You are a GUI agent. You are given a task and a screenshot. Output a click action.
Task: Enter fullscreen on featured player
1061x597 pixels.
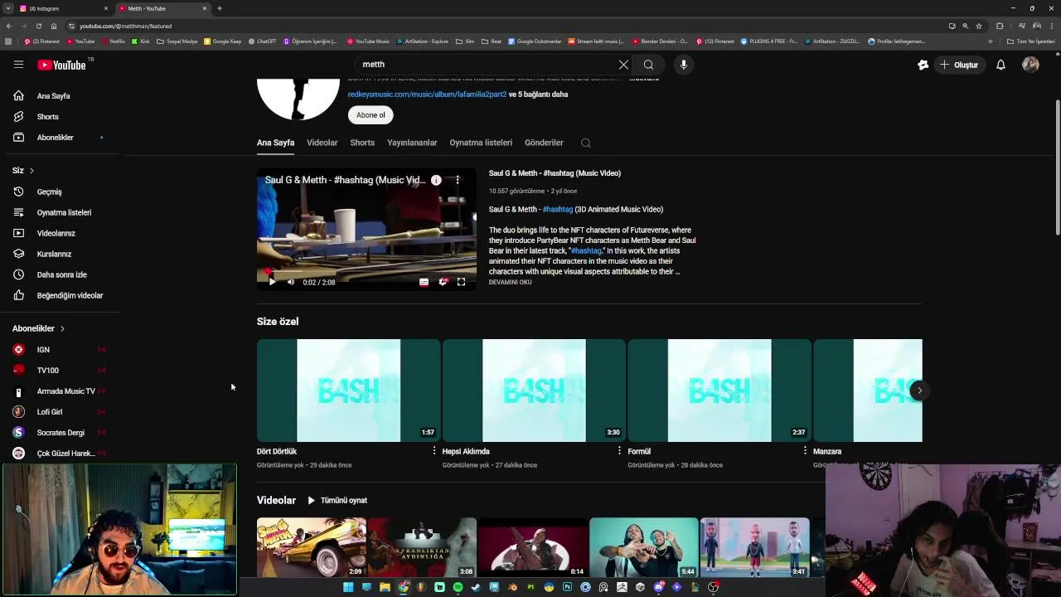coord(461,282)
